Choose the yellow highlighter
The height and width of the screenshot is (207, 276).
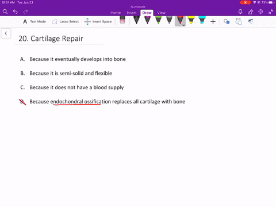tap(191, 20)
